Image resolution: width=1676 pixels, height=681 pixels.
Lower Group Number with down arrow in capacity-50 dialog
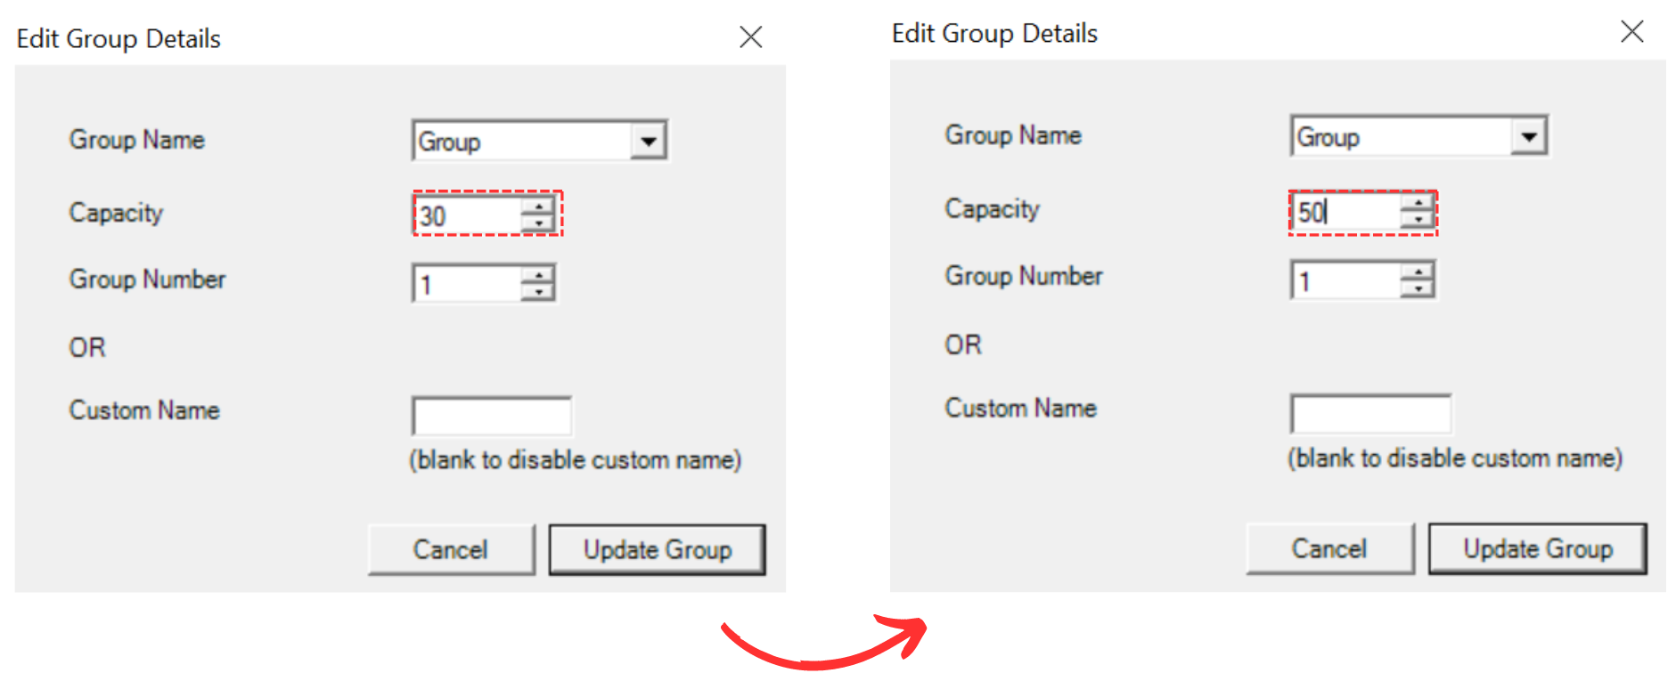(x=1417, y=288)
